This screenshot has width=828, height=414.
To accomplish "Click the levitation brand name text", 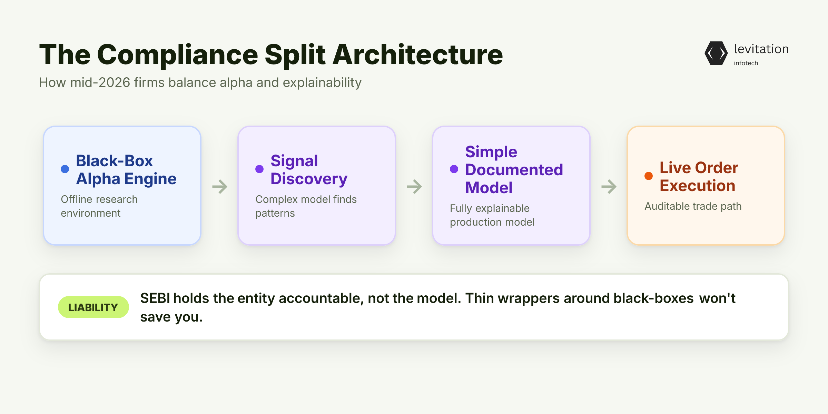I will [761, 49].
